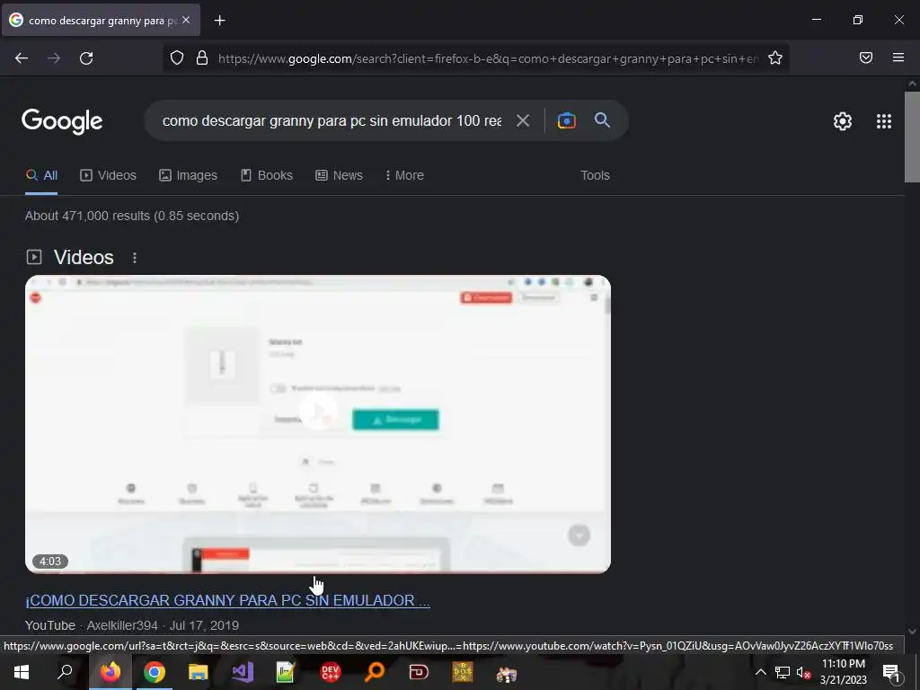Clear the Google search box with X
920x690 pixels.
522,121
